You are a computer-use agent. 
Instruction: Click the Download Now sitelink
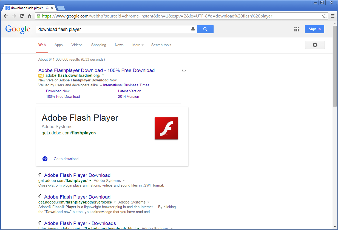click(58, 91)
